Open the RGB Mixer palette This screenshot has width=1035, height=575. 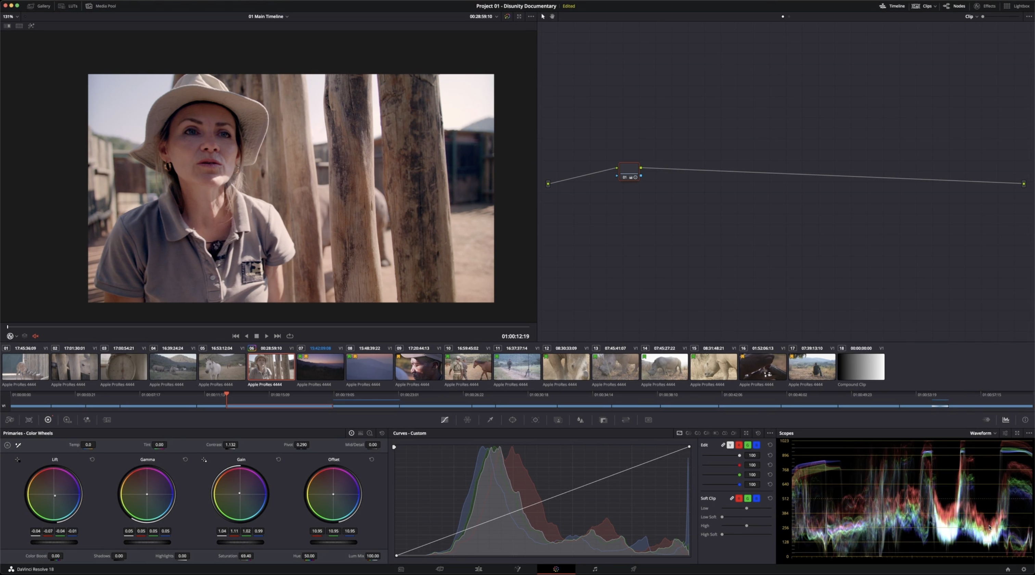87,420
